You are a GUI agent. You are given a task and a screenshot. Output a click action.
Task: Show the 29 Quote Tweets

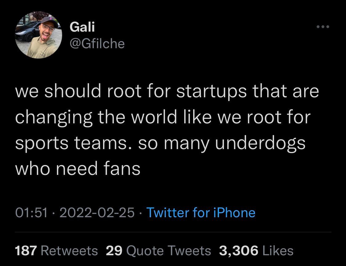(x=158, y=251)
